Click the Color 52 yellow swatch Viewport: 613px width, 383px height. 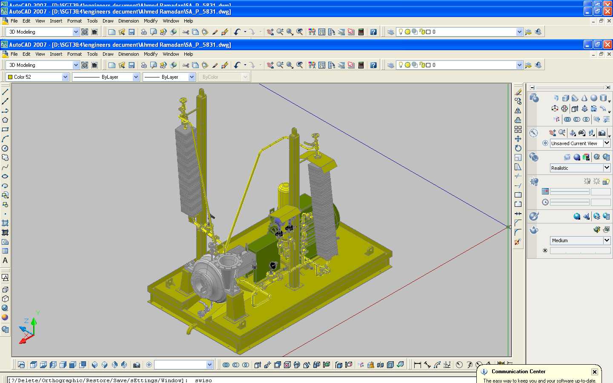tap(10, 77)
